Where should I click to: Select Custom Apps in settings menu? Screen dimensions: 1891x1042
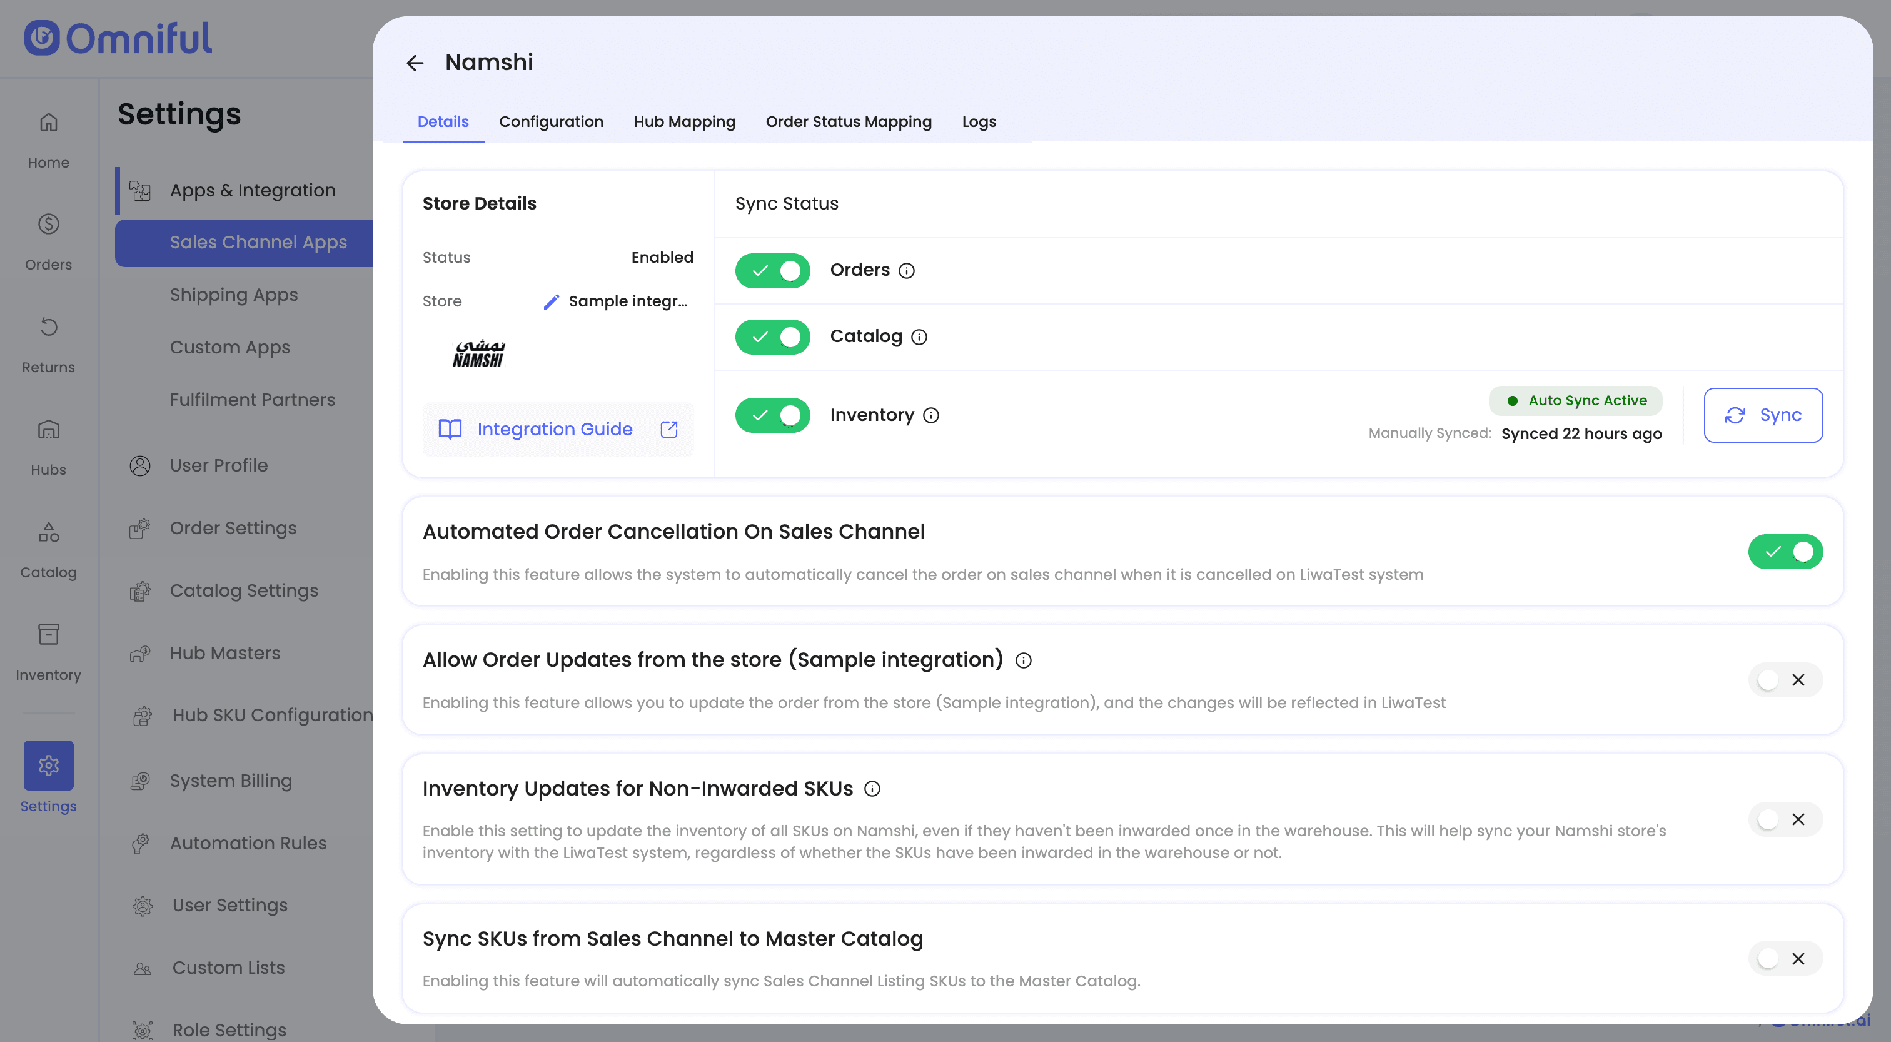pos(229,347)
